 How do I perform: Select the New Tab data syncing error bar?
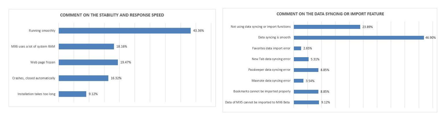tap(301, 59)
